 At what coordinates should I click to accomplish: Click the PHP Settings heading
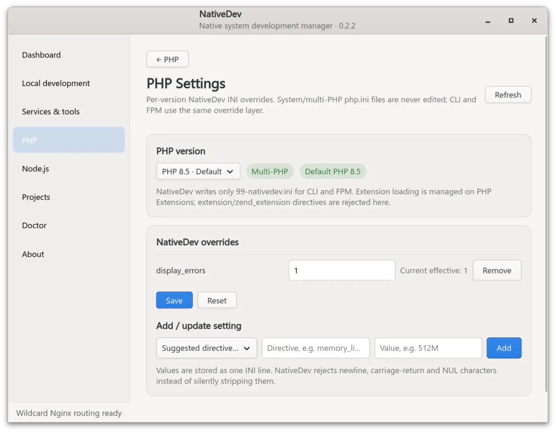tap(186, 84)
